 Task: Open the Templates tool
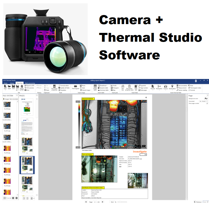(x=62, y=90)
